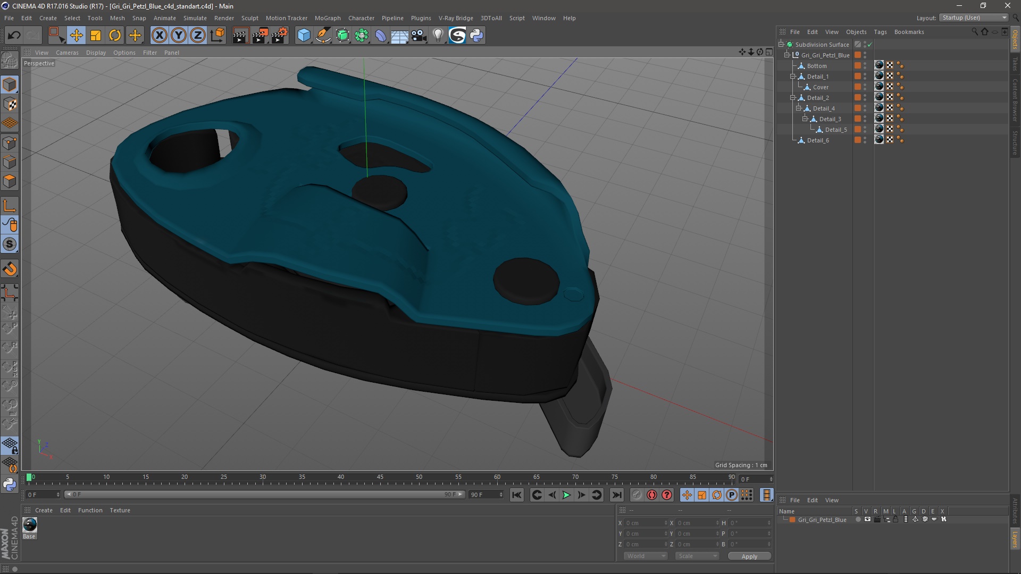Open the MoGraph menu
The height and width of the screenshot is (574, 1021).
(327, 18)
